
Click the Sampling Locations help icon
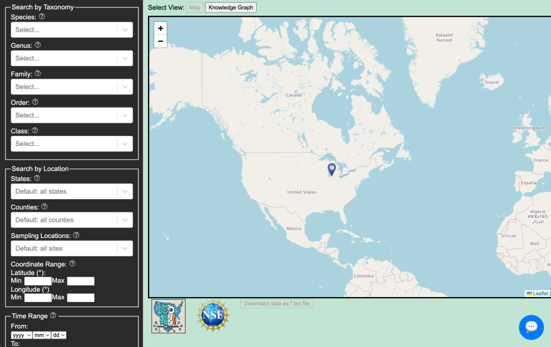76,235
